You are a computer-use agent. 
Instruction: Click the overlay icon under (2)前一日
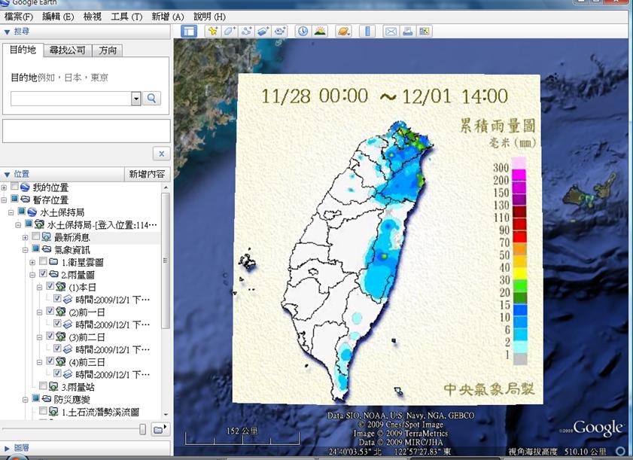pos(68,324)
